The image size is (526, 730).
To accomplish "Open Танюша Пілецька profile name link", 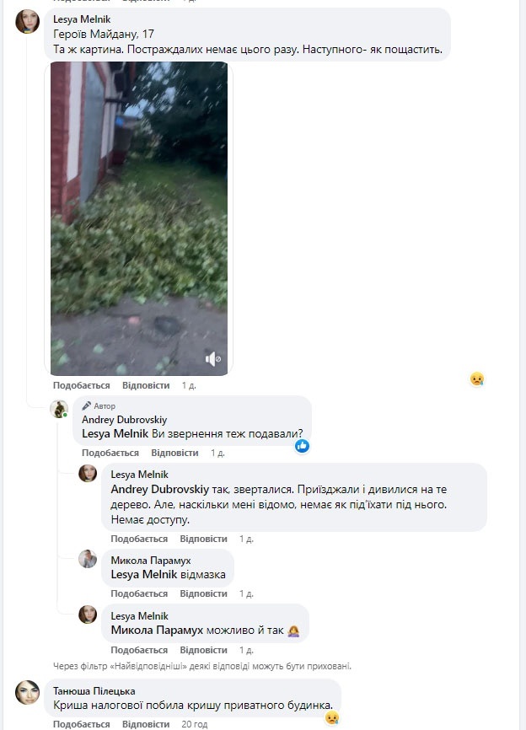I will tap(94, 691).
